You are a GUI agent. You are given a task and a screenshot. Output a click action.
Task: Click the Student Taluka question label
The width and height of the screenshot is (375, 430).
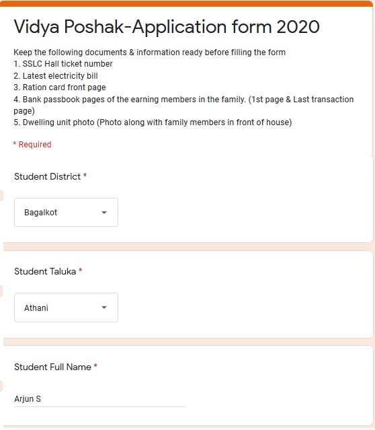coord(45,271)
